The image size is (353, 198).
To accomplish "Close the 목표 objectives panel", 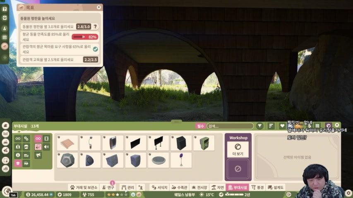I will click(x=98, y=7).
